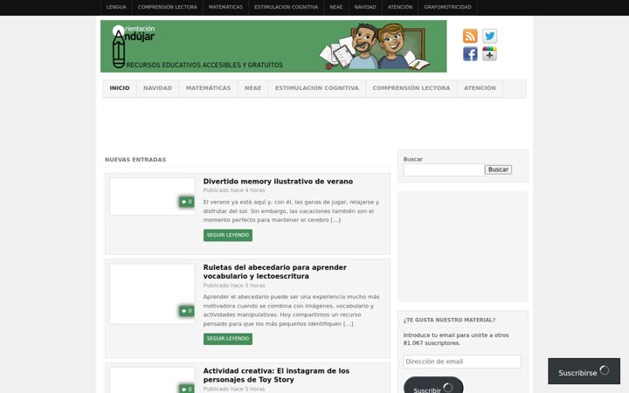Screen dimensions: 629x393
Task: Click the Buscar search button
Action: point(498,169)
